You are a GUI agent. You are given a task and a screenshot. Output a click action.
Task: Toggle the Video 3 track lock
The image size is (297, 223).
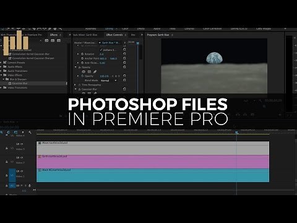pyautogui.click(x=7, y=148)
